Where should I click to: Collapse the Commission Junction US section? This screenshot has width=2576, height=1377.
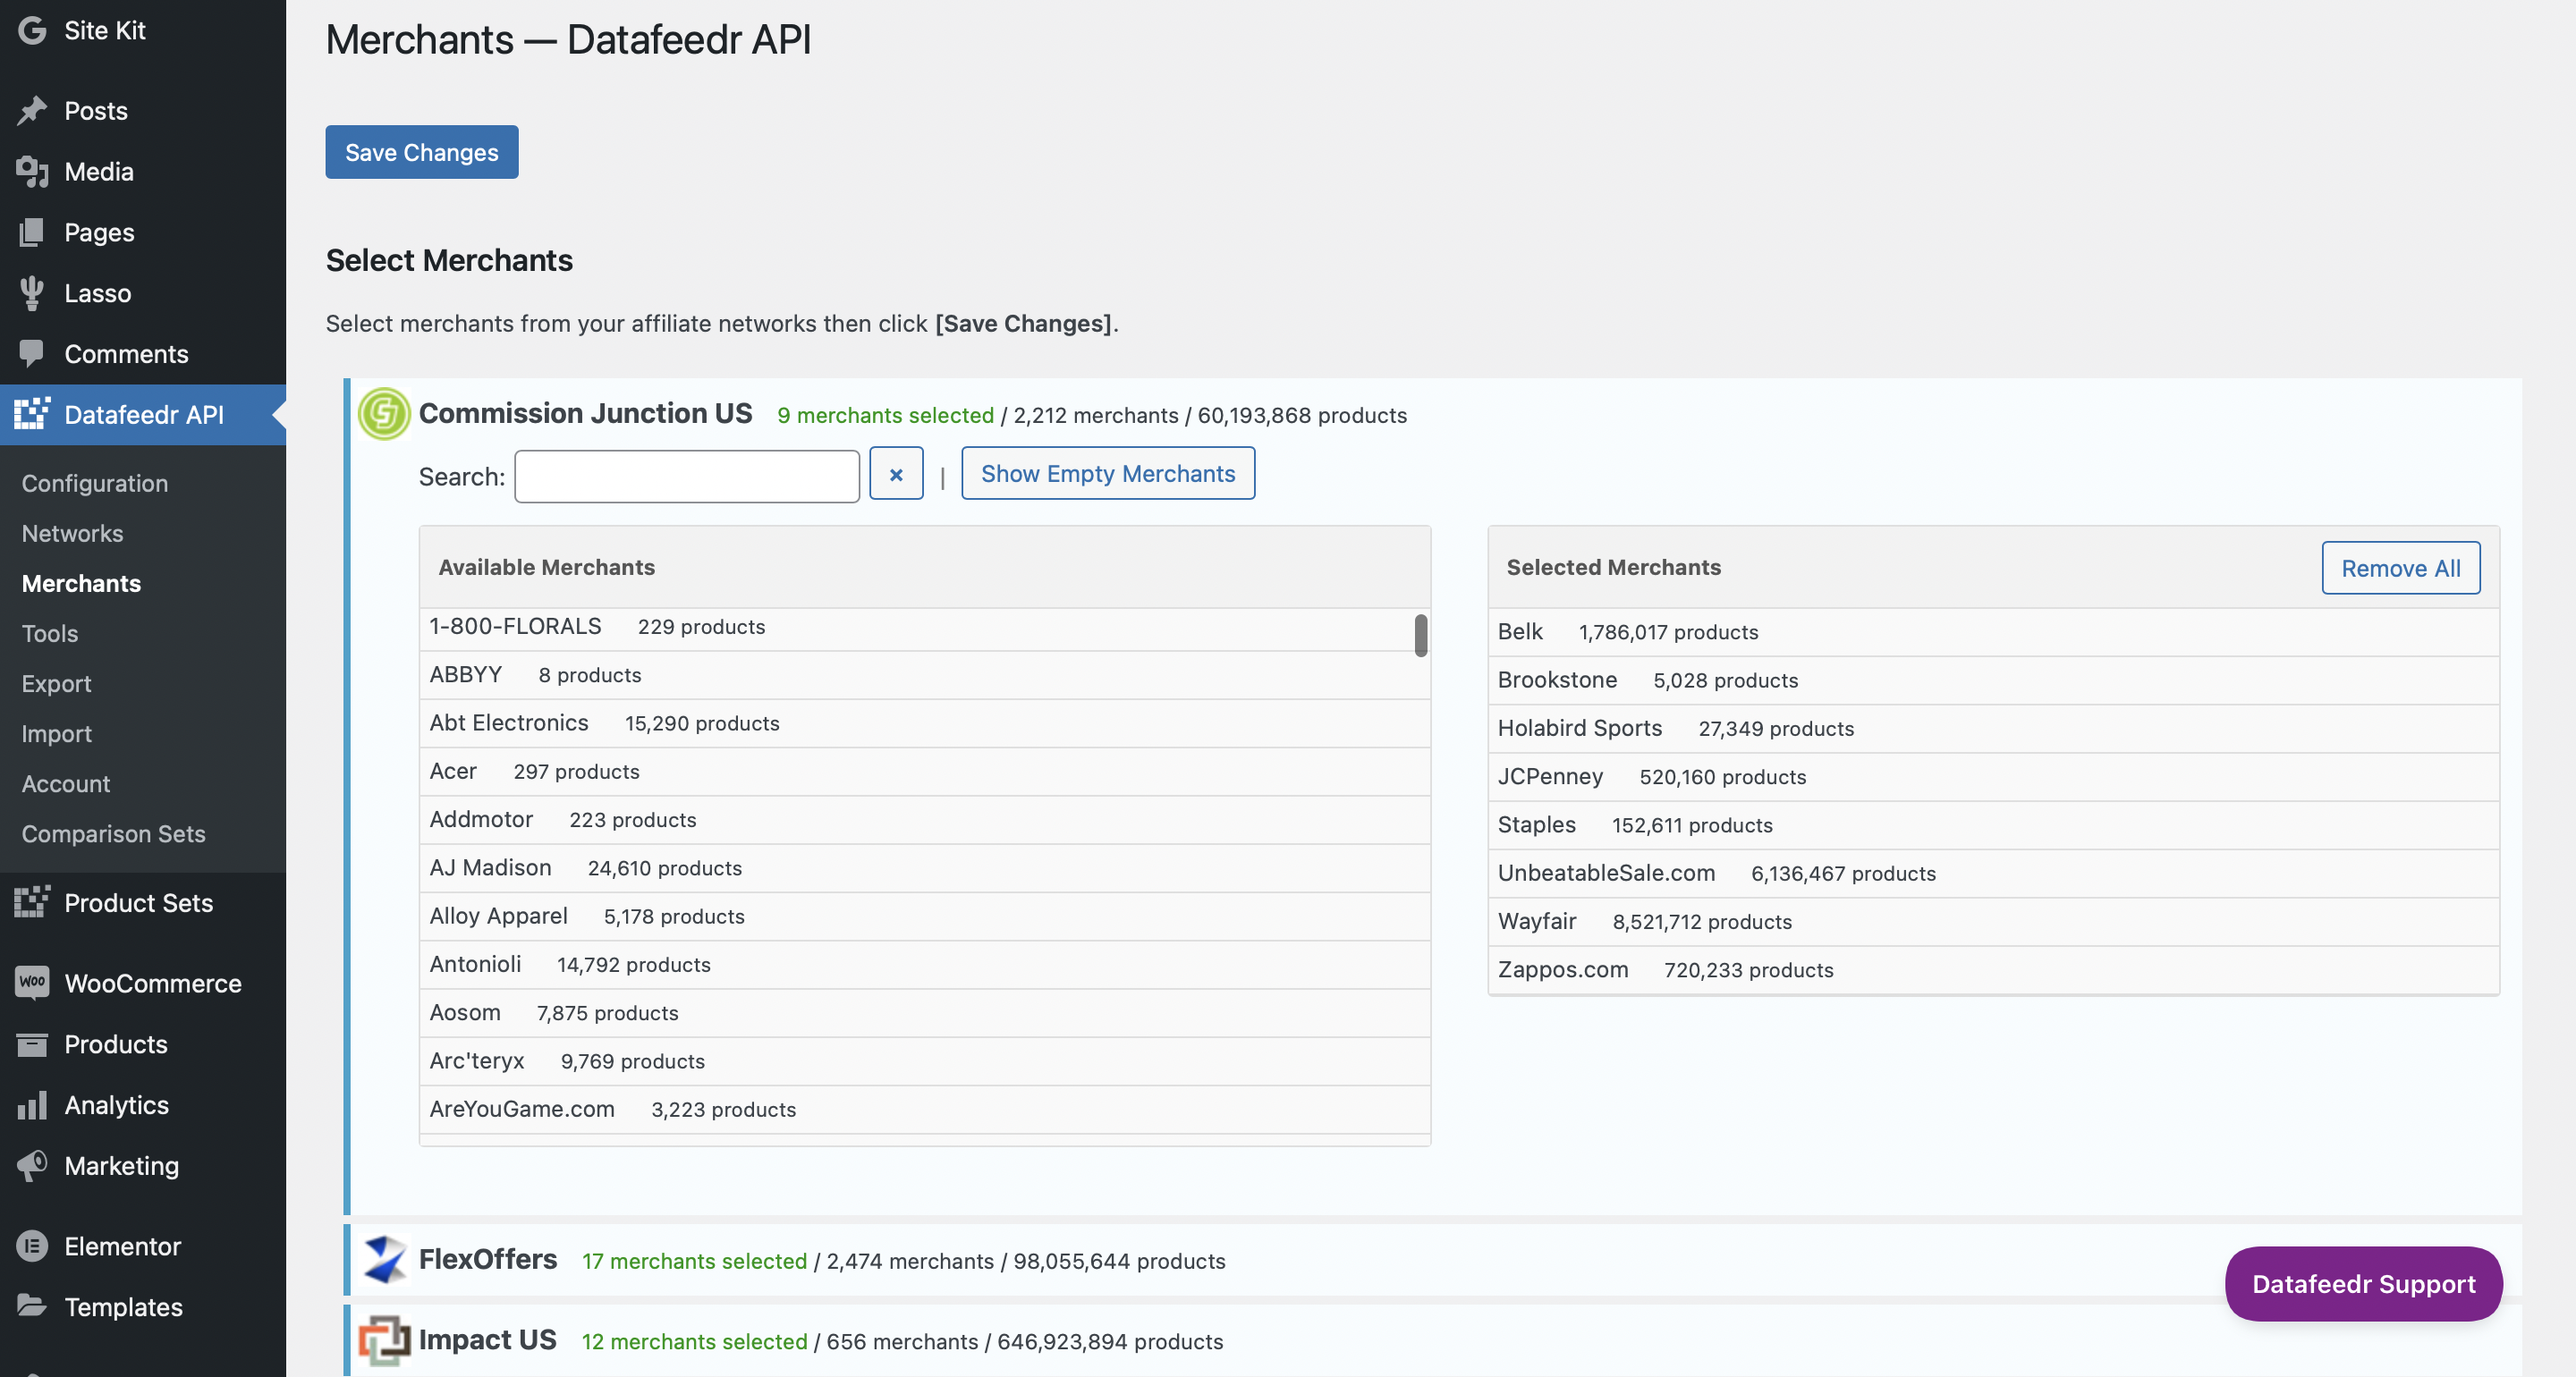coord(585,413)
